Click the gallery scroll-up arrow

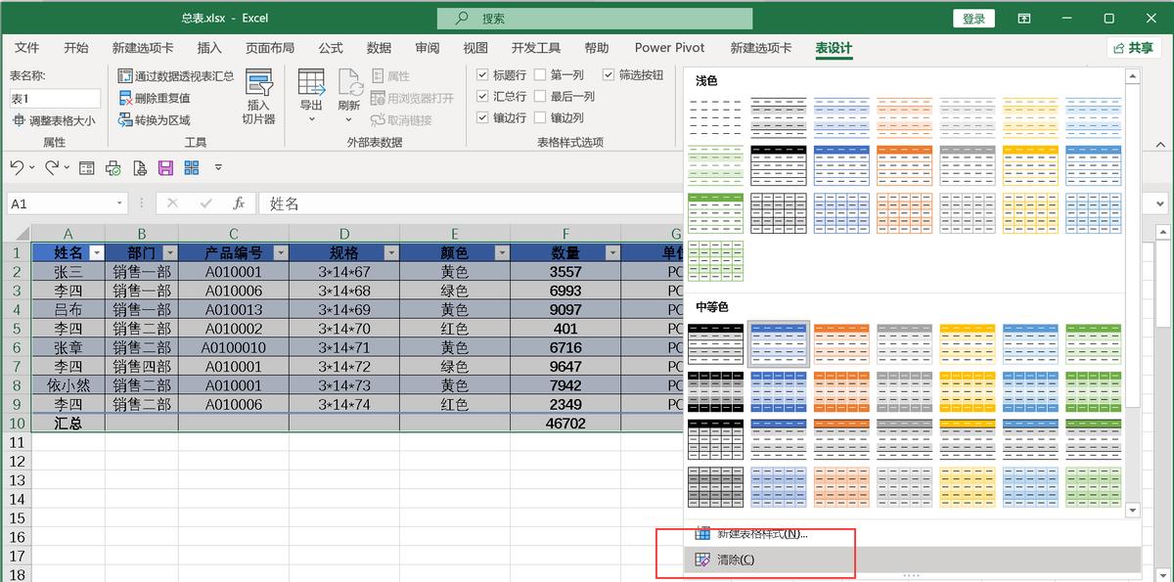1133,75
